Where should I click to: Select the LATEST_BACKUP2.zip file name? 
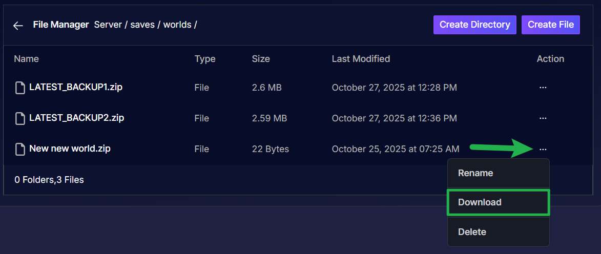[76, 118]
